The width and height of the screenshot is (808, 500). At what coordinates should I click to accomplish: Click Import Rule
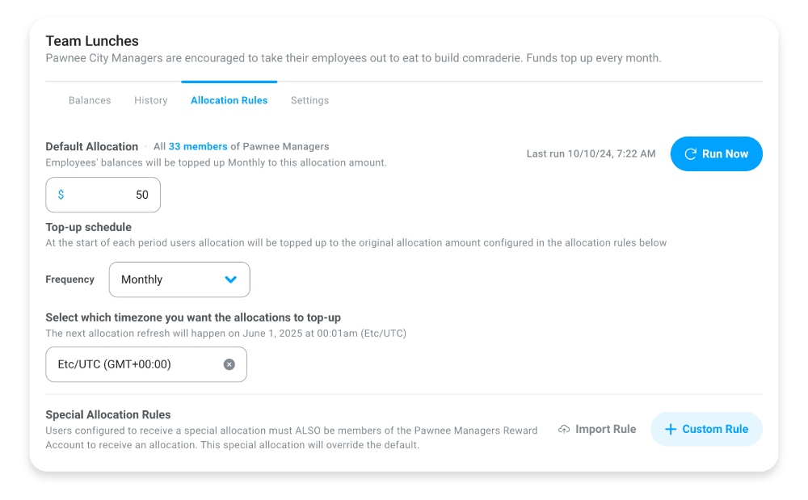coord(604,429)
